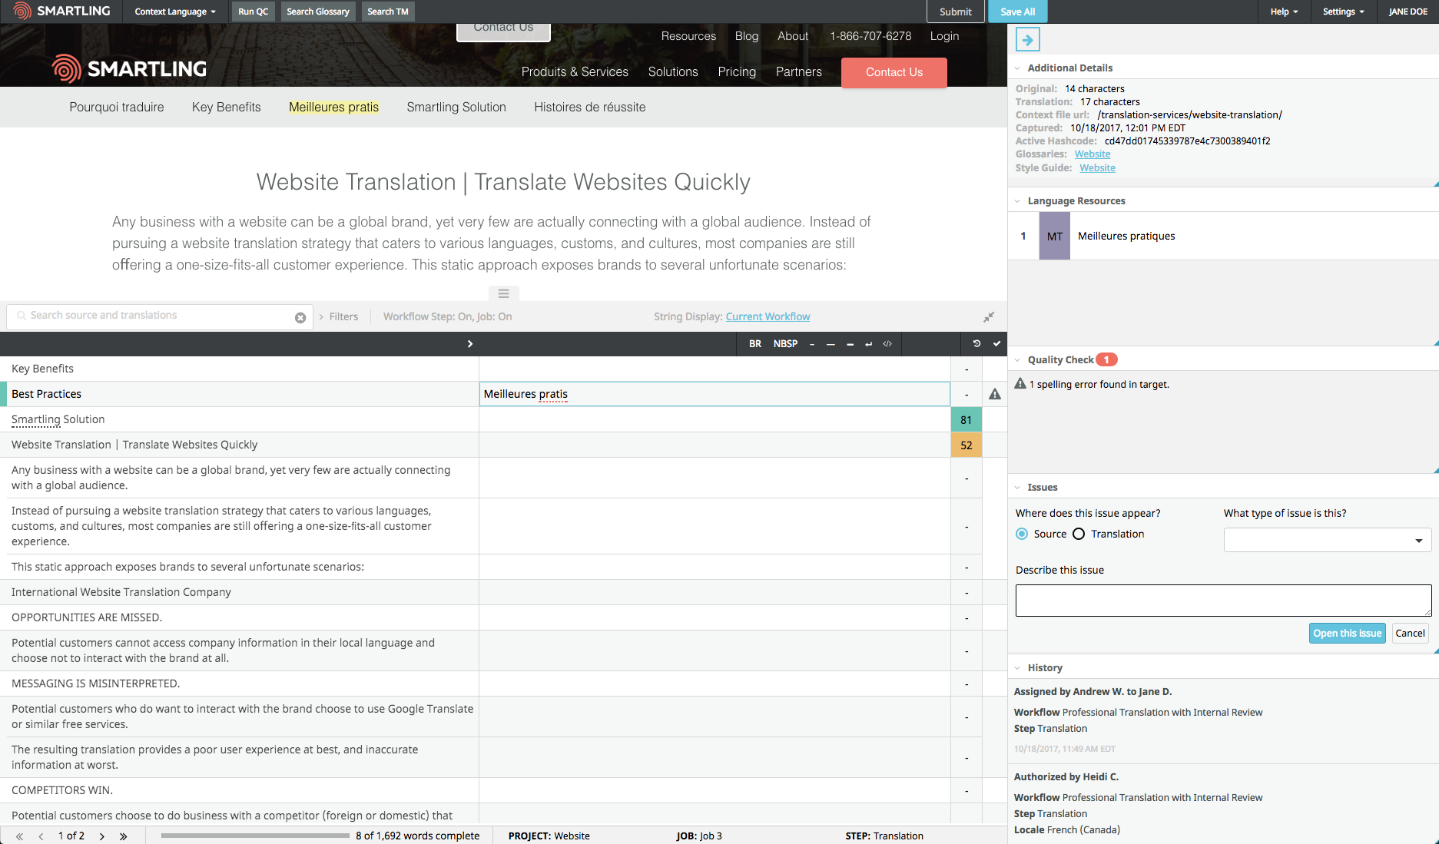The image size is (1439, 844).
Task: Click the Search Glossary button
Action: pos(318,12)
